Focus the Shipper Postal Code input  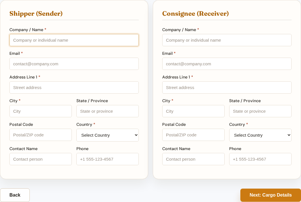(40, 135)
